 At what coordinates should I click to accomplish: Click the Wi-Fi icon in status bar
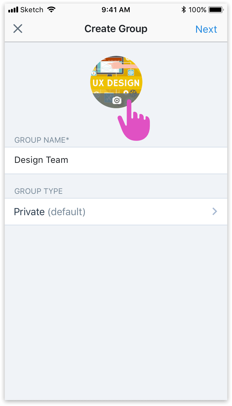pyautogui.click(x=51, y=10)
